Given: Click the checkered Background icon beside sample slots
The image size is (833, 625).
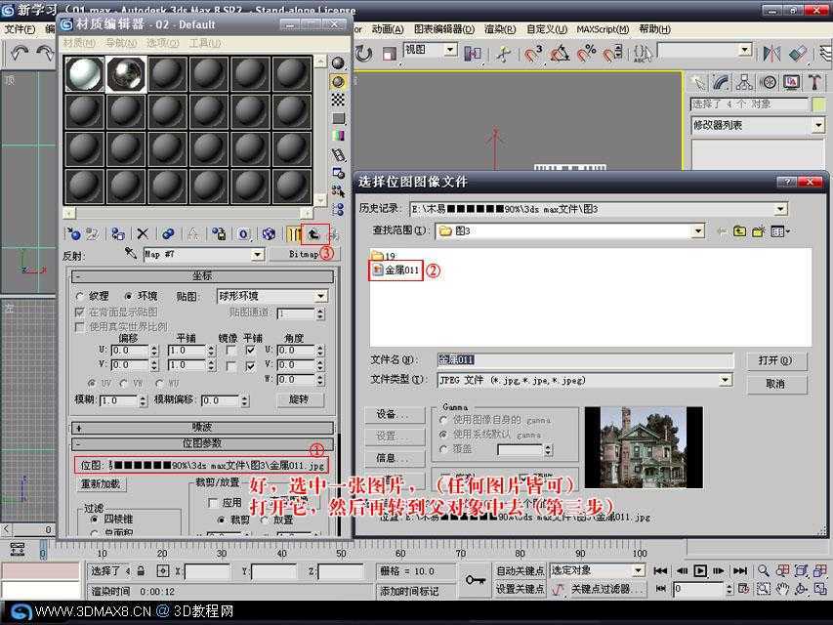Looking at the screenshot, I should point(338,100).
